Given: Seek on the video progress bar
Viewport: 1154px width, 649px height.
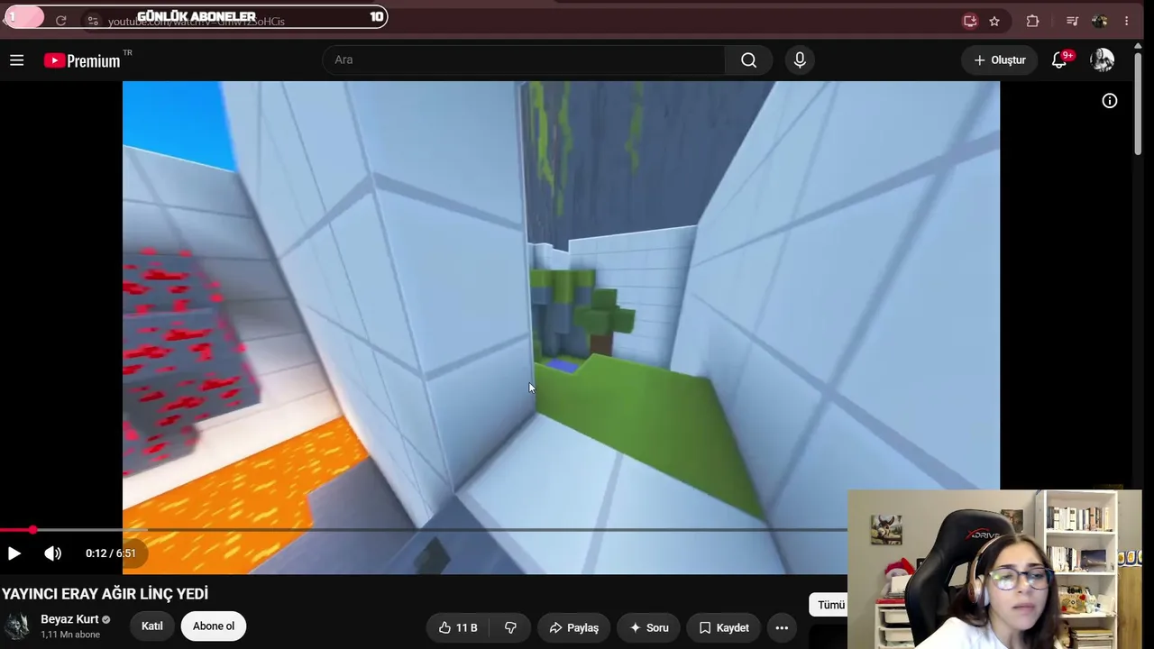Looking at the screenshot, I should [x=424, y=530].
